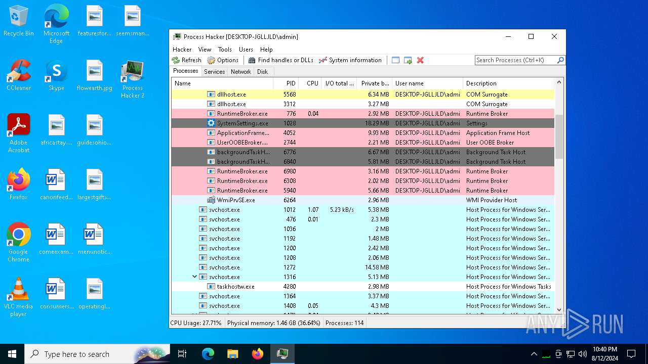This screenshot has height=364, width=648.
Task: Open VLC media player desktop shortcut
Action: (19, 297)
